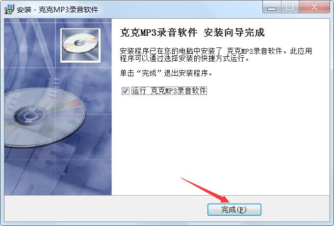
Task: Click the 运行 克克MP3录音软件 checkbox label text
Action: (169, 91)
